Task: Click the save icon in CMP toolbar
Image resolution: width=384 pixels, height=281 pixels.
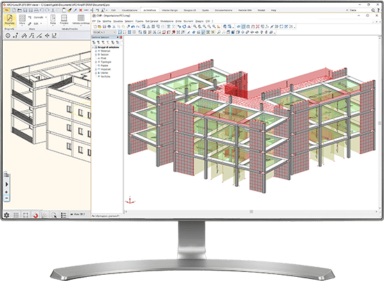Action: tap(104, 26)
